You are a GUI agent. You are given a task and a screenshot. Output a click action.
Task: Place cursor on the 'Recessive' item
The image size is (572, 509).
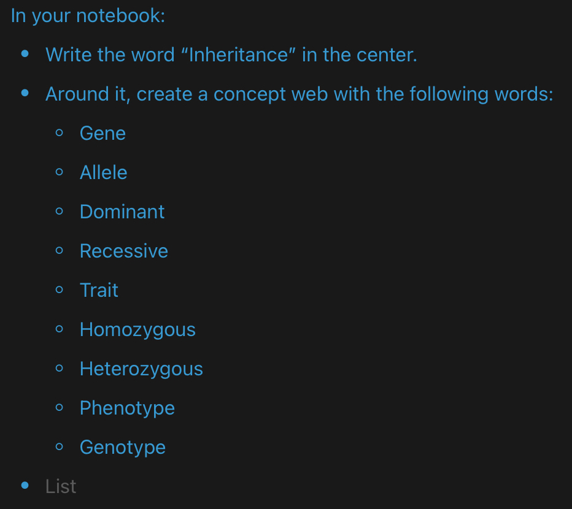123,251
